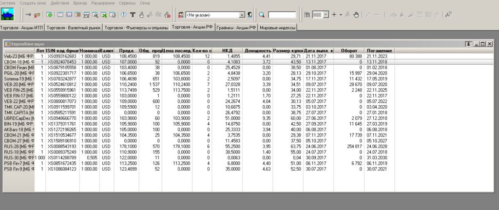Click ISIN cell XS0948666770

click(x=62, y=118)
